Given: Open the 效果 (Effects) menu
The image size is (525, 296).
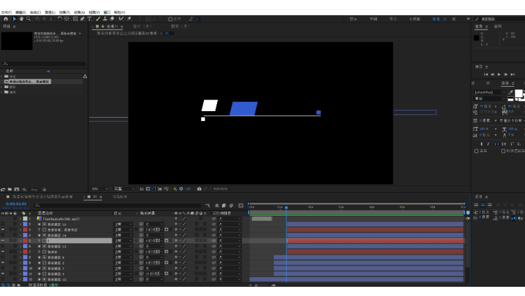Looking at the screenshot, I should [64, 12].
